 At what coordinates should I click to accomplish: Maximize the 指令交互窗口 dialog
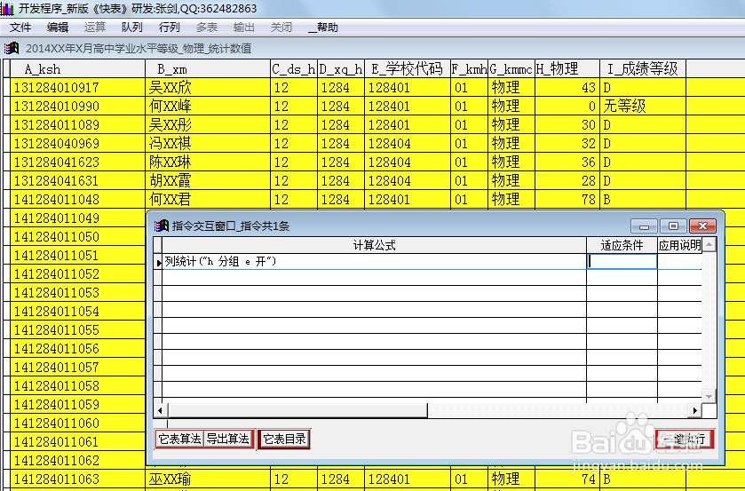point(673,226)
